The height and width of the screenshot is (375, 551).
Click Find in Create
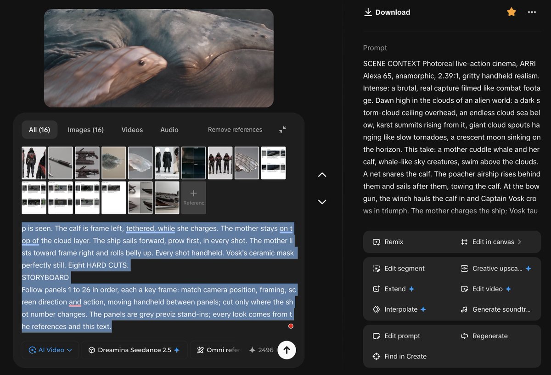pyautogui.click(x=399, y=356)
